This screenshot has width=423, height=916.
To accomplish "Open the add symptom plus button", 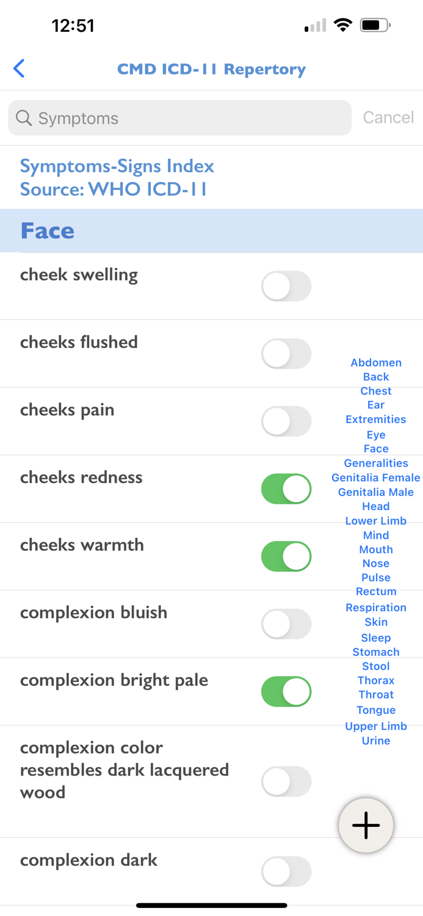I will coord(366,825).
